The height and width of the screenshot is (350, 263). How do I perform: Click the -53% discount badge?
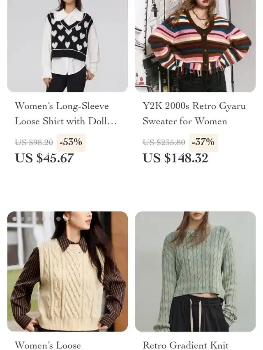pos(71,142)
